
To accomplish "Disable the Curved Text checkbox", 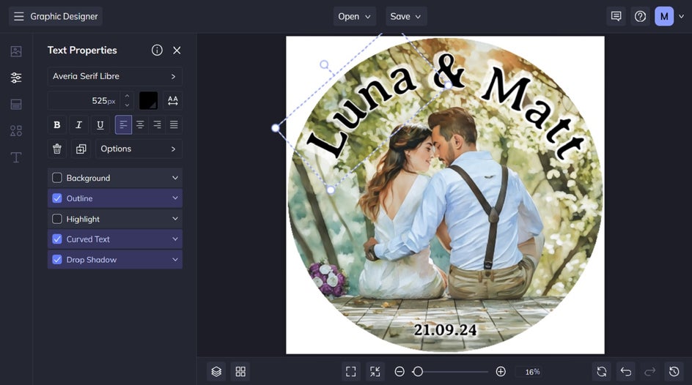I will point(57,239).
